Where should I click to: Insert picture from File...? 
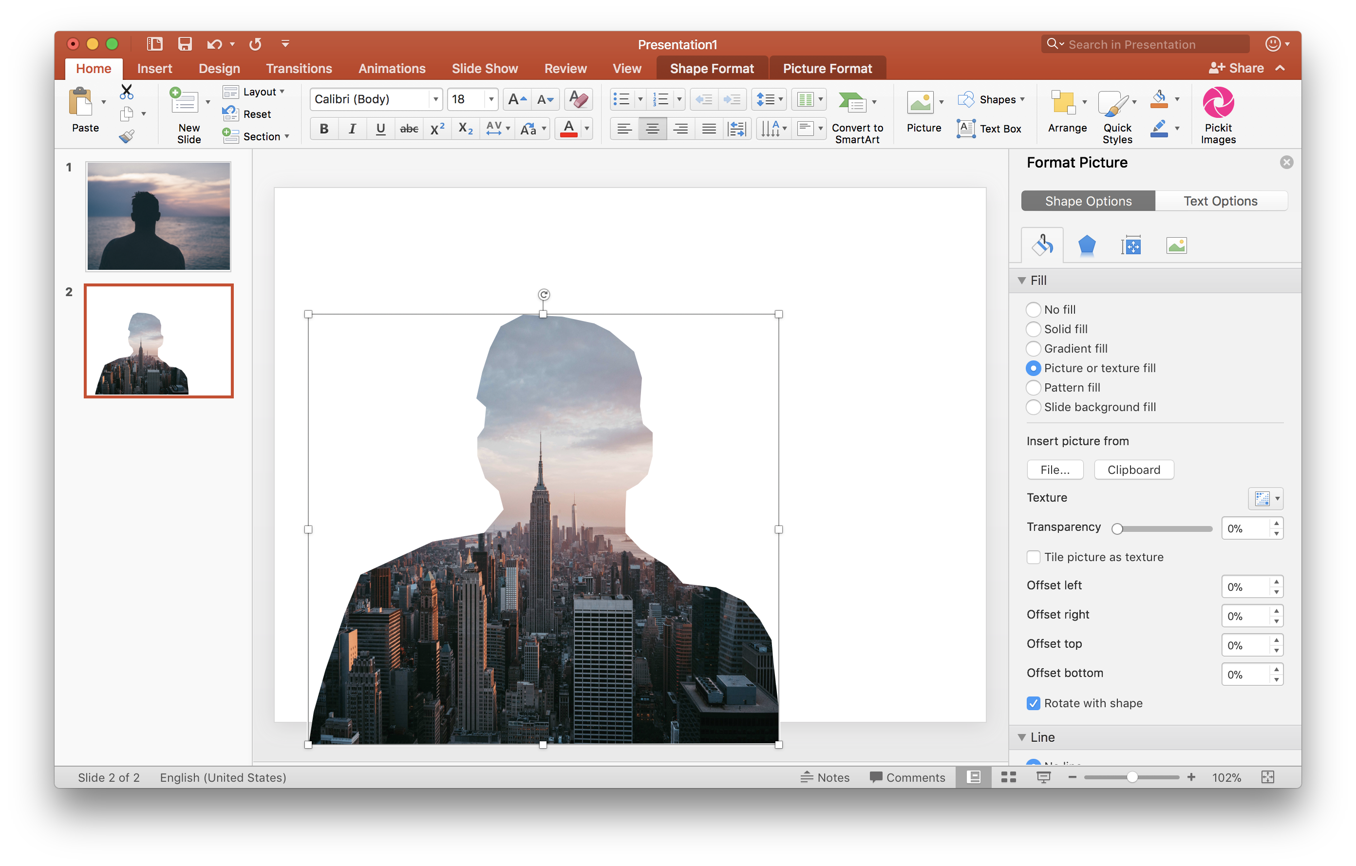point(1055,470)
